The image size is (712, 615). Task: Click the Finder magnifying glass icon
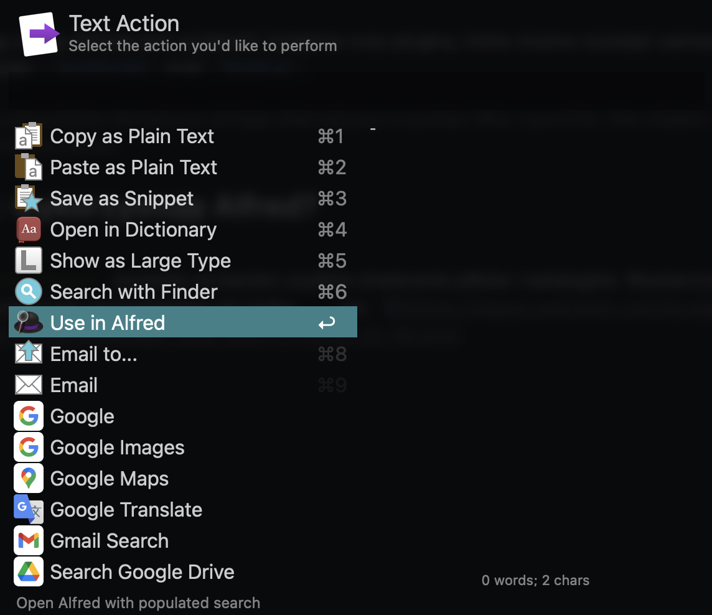coord(29,291)
